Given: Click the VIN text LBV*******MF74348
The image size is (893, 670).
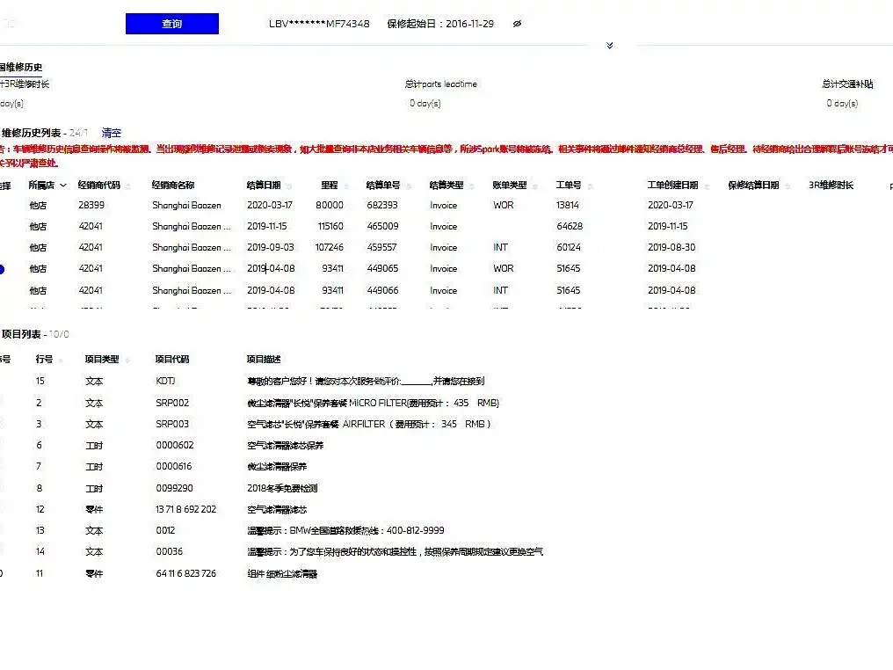Looking at the screenshot, I should (319, 24).
